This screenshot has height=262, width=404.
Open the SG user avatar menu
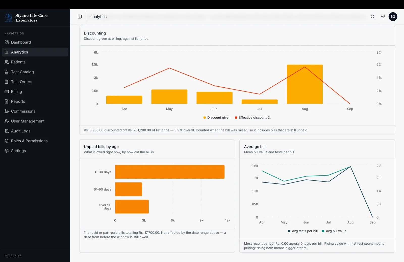[393, 17]
